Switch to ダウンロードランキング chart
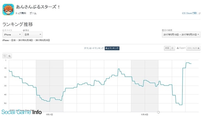 click(x=94, y=48)
